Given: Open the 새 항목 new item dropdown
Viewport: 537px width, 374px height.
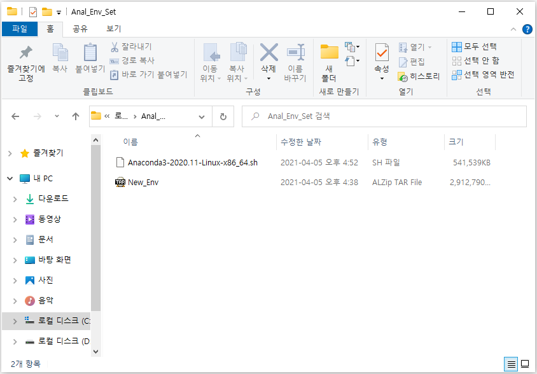Looking at the screenshot, I should tap(352, 46).
